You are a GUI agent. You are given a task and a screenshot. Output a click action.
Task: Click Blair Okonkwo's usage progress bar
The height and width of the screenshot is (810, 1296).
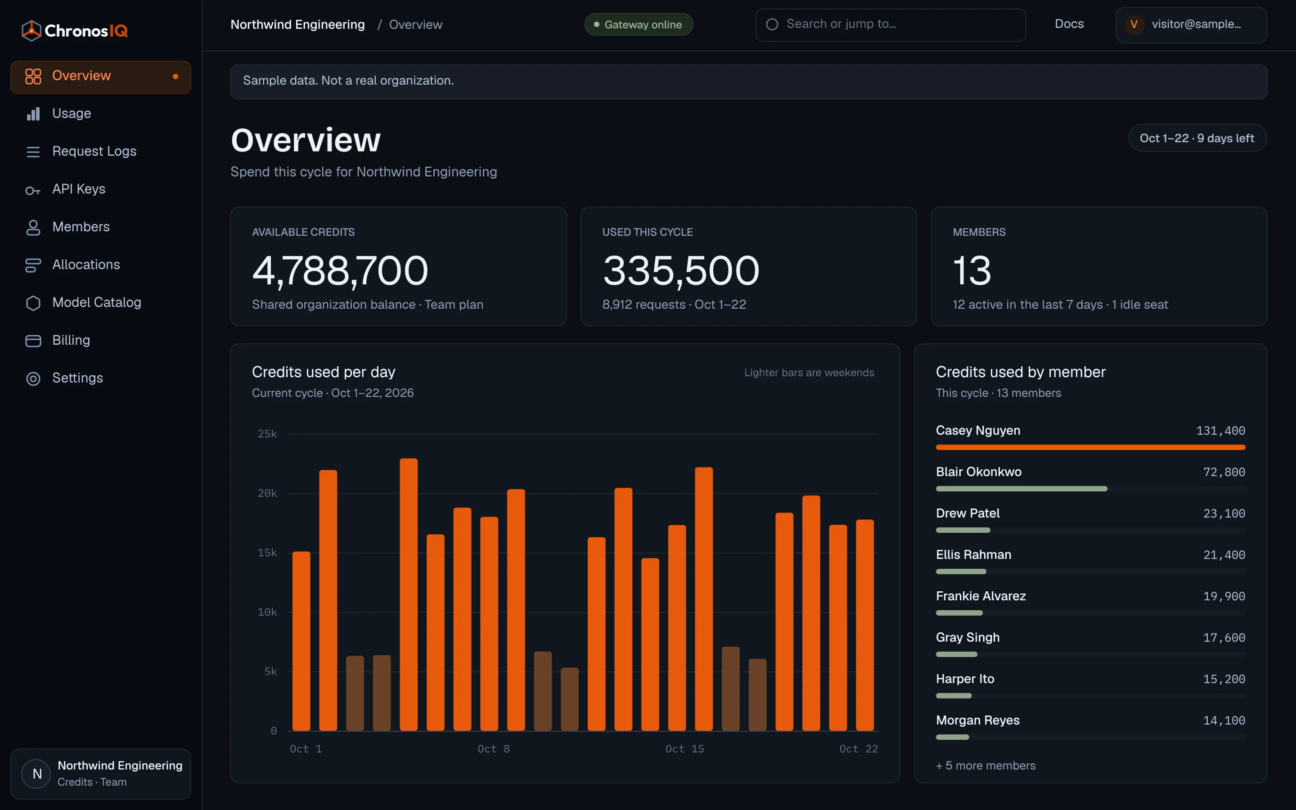[1090, 489]
